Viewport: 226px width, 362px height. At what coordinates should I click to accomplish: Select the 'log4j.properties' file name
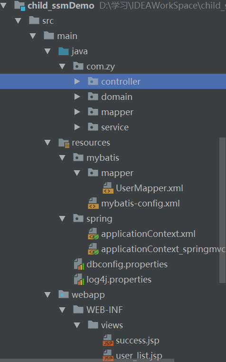119,280
